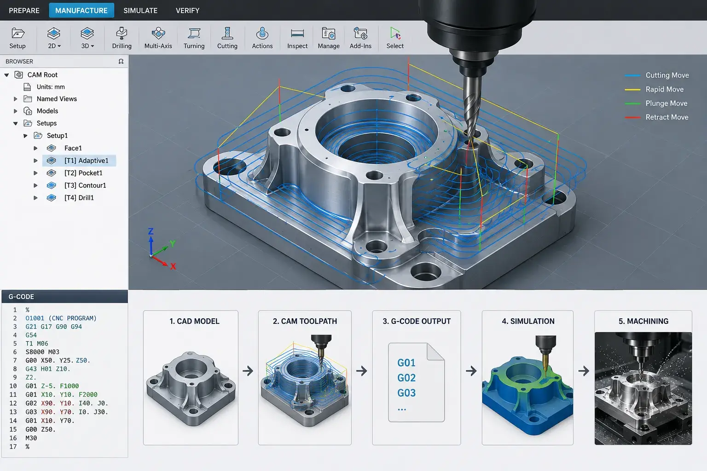Click the Inspect measure icon
707x471 pixels.
297,33
